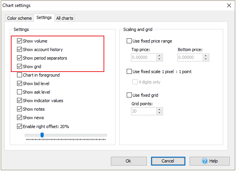Switch to the Color scheme tab
Screen dimensions: 236x171
(x=19, y=18)
